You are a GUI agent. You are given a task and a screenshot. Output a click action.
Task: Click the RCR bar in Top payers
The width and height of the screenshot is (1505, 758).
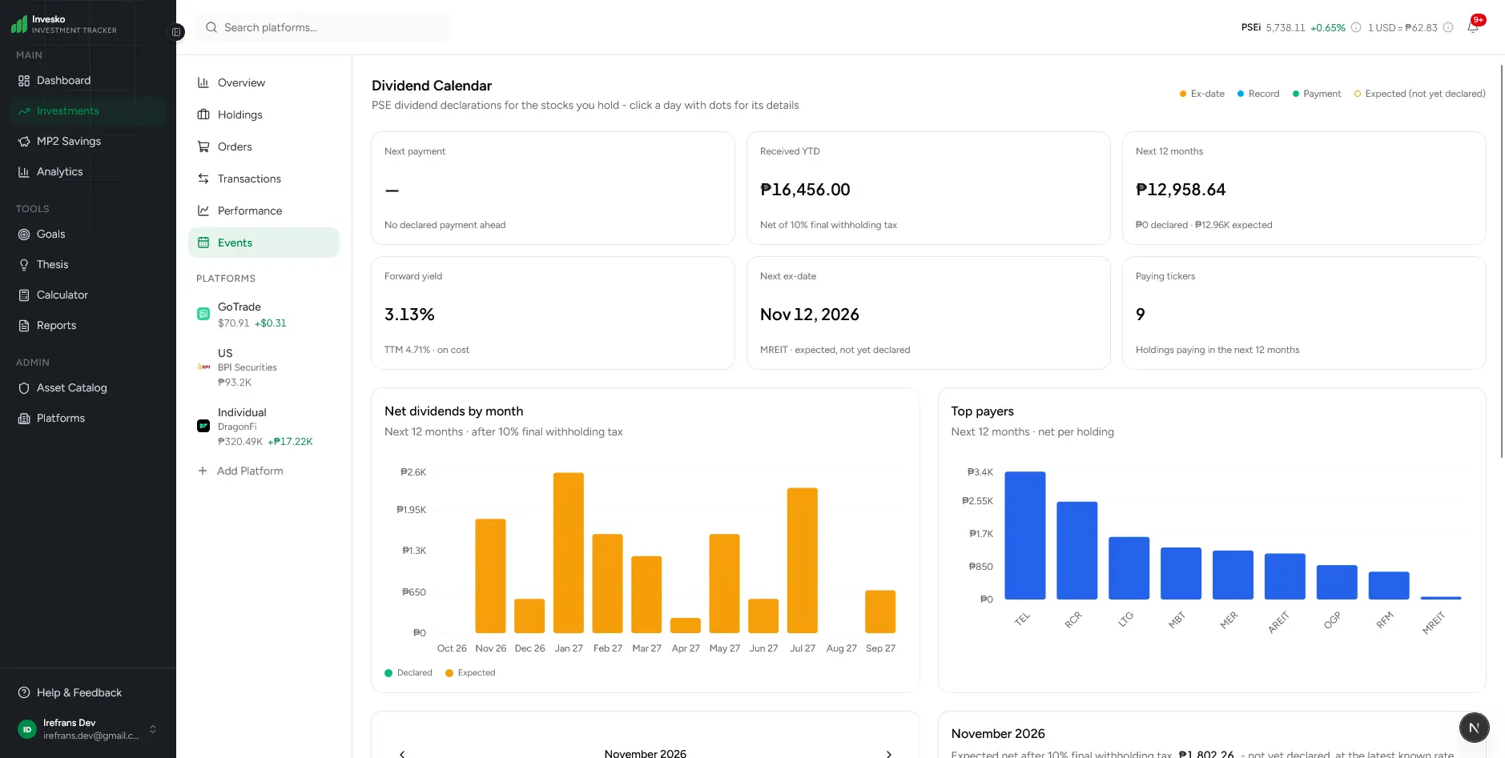pos(1077,551)
